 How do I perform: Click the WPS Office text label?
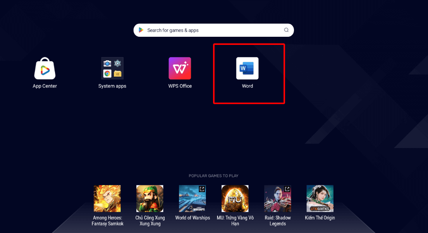180,86
